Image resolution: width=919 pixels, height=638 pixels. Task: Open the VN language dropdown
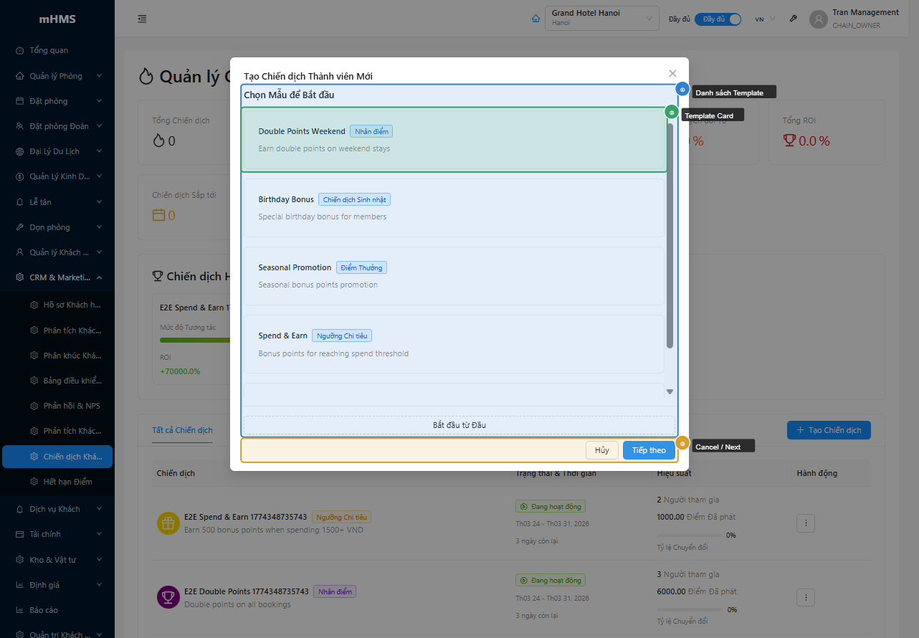point(765,19)
